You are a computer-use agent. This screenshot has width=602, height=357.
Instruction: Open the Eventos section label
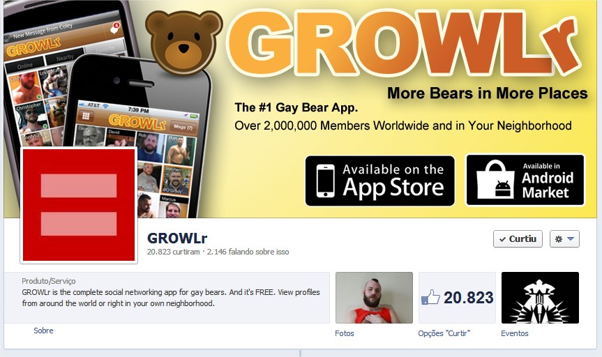click(x=515, y=333)
